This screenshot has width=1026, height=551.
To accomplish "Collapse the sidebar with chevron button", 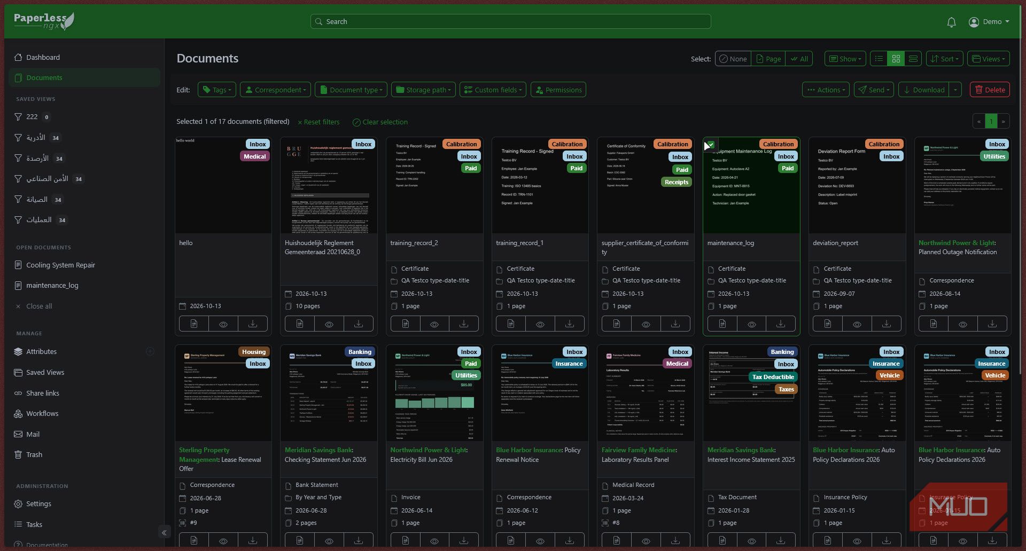I will pos(164,532).
